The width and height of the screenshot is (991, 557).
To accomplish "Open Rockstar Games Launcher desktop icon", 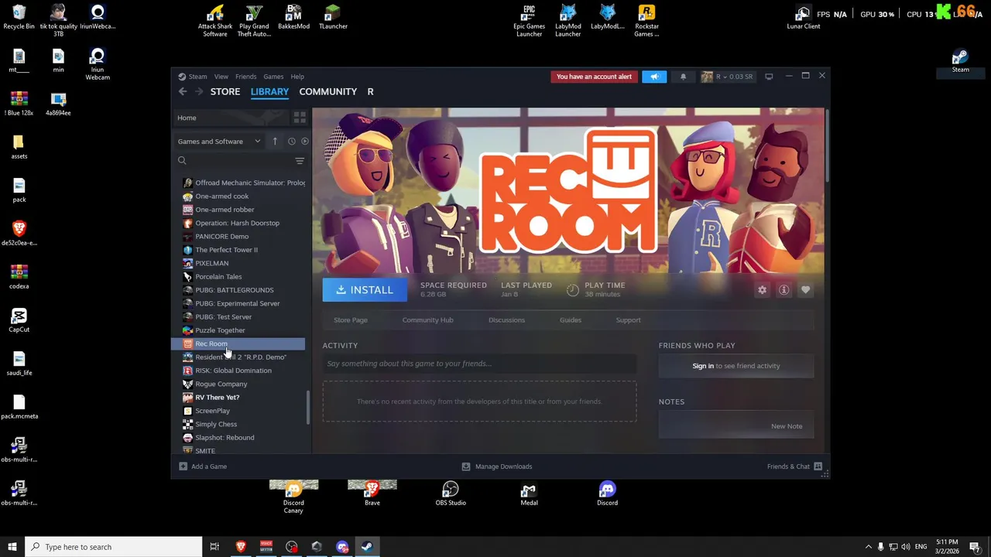I will point(646,21).
